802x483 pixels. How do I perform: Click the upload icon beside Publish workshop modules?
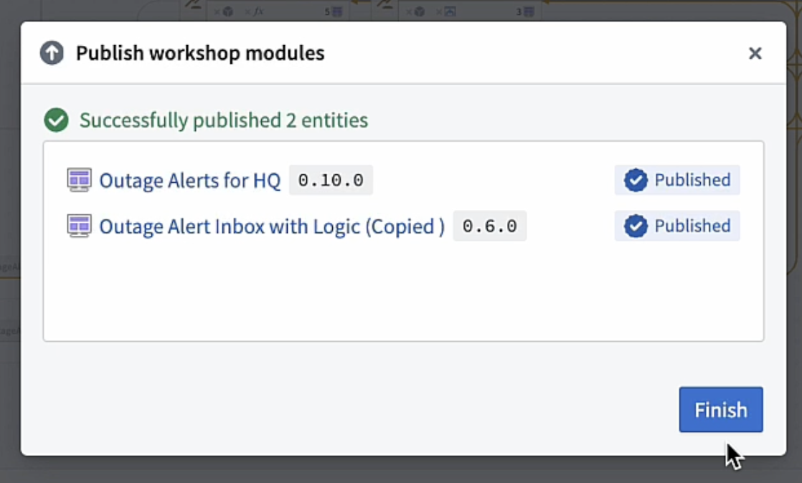pyautogui.click(x=50, y=52)
